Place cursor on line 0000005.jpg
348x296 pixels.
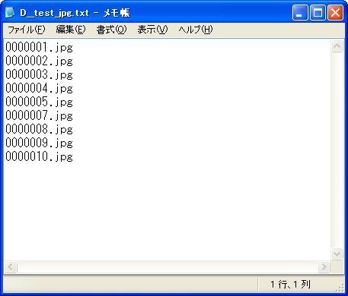(40, 102)
